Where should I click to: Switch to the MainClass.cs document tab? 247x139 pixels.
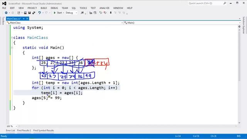(x=14, y=19)
